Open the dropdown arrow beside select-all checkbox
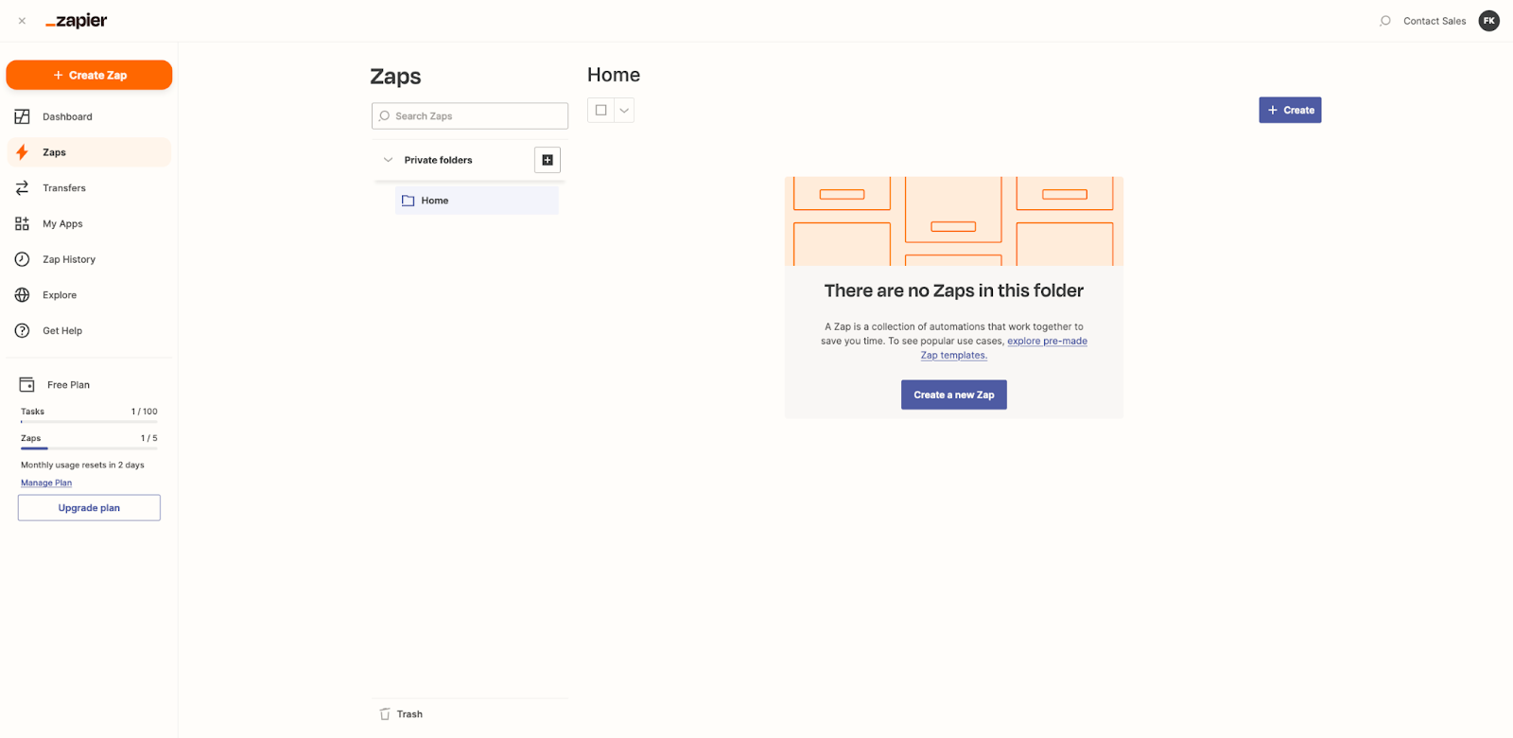Viewport: 1513px width, 738px height. pos(624,110)
